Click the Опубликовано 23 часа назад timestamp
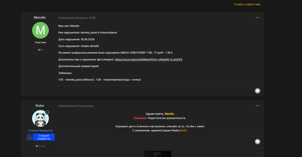 coord(75,106)
